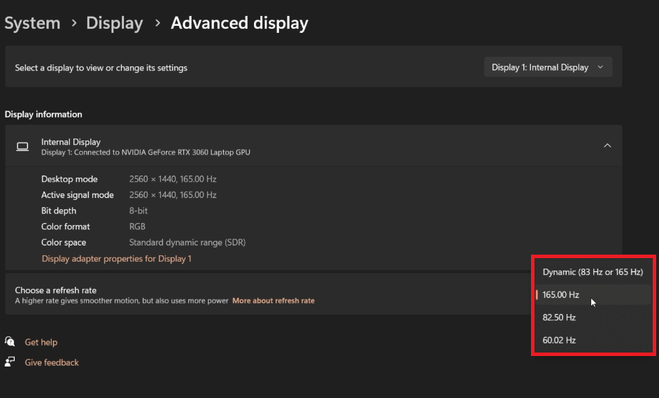Screen dimensions: 659x398
Task: Click the Give feedback person icon
Action: (10, 362)
